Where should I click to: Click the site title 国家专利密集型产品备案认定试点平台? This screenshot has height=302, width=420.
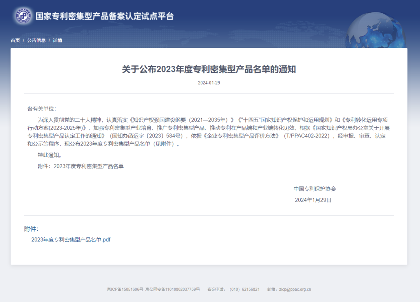point(105,16)
